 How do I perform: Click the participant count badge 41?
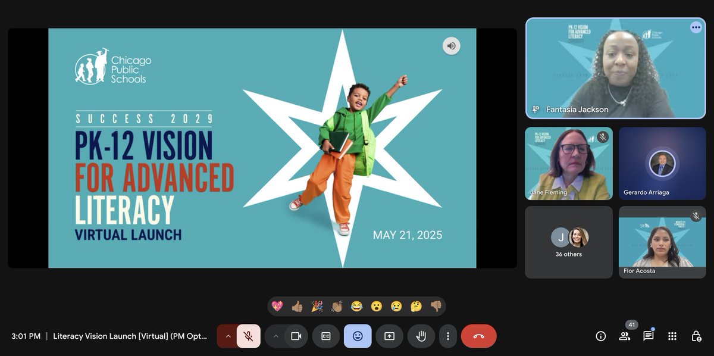click(x=631, y=325)
